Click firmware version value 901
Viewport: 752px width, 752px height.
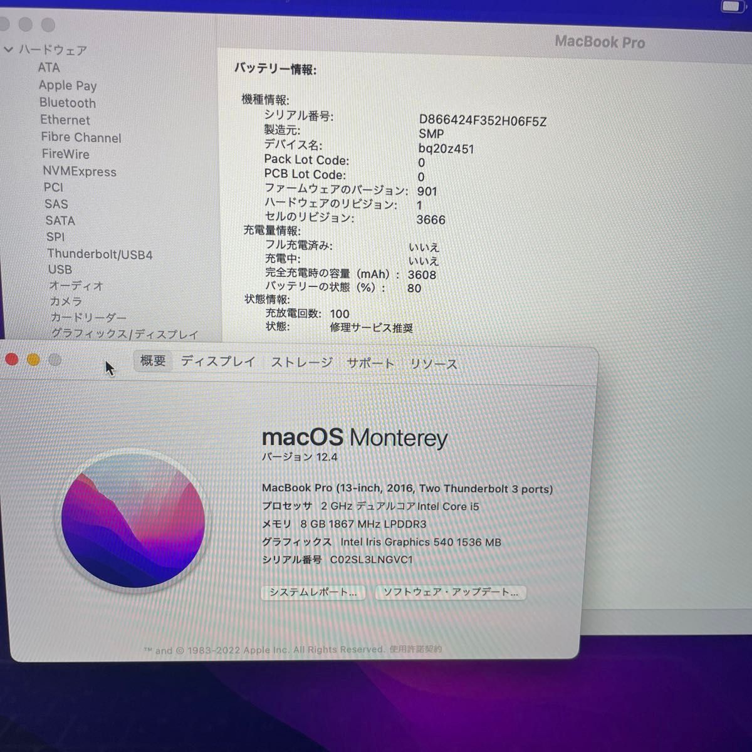427,192
